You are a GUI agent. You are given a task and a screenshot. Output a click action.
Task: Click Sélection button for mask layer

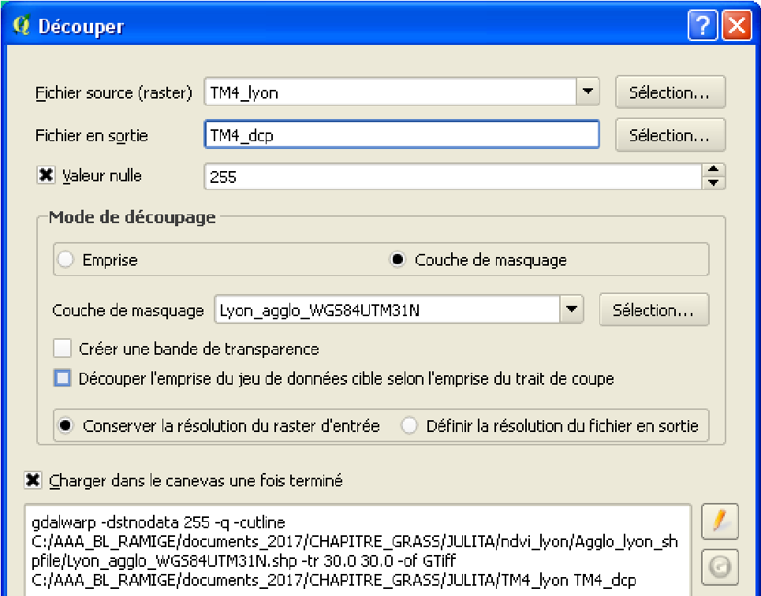654,309
